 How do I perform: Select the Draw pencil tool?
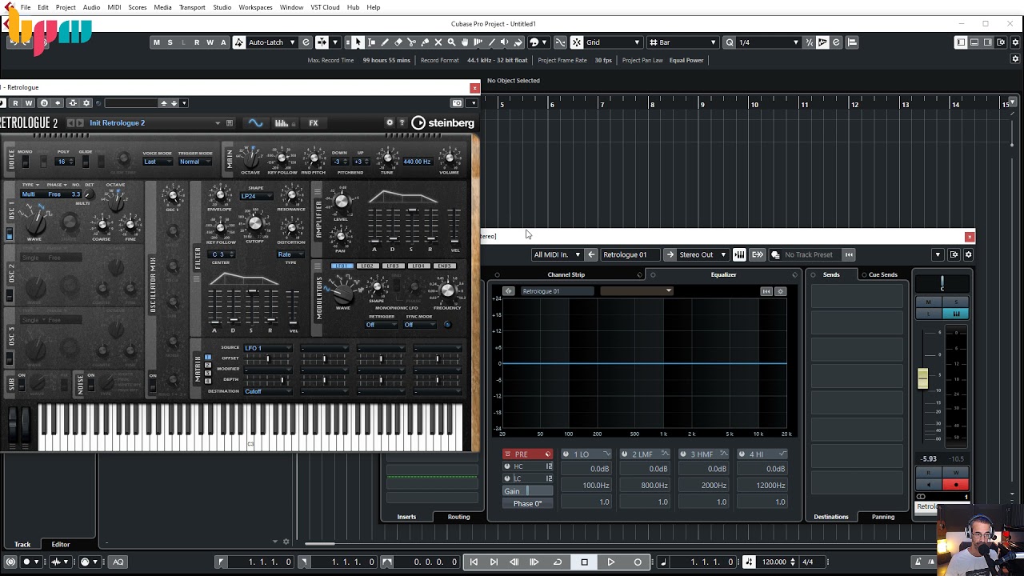[x=385, y=42]
